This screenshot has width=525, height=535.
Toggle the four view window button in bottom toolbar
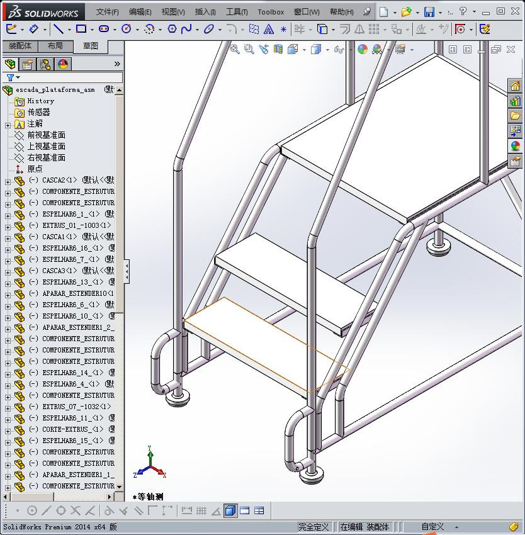tap(259, 510)
